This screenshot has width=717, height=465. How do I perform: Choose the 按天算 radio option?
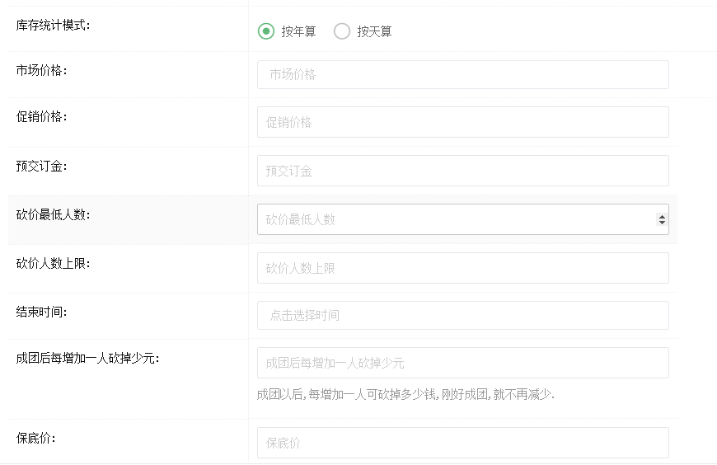coord(342,31)
